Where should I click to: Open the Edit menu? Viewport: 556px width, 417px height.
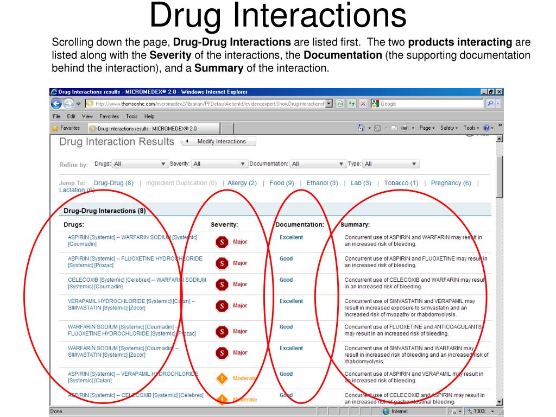[71, 116]
